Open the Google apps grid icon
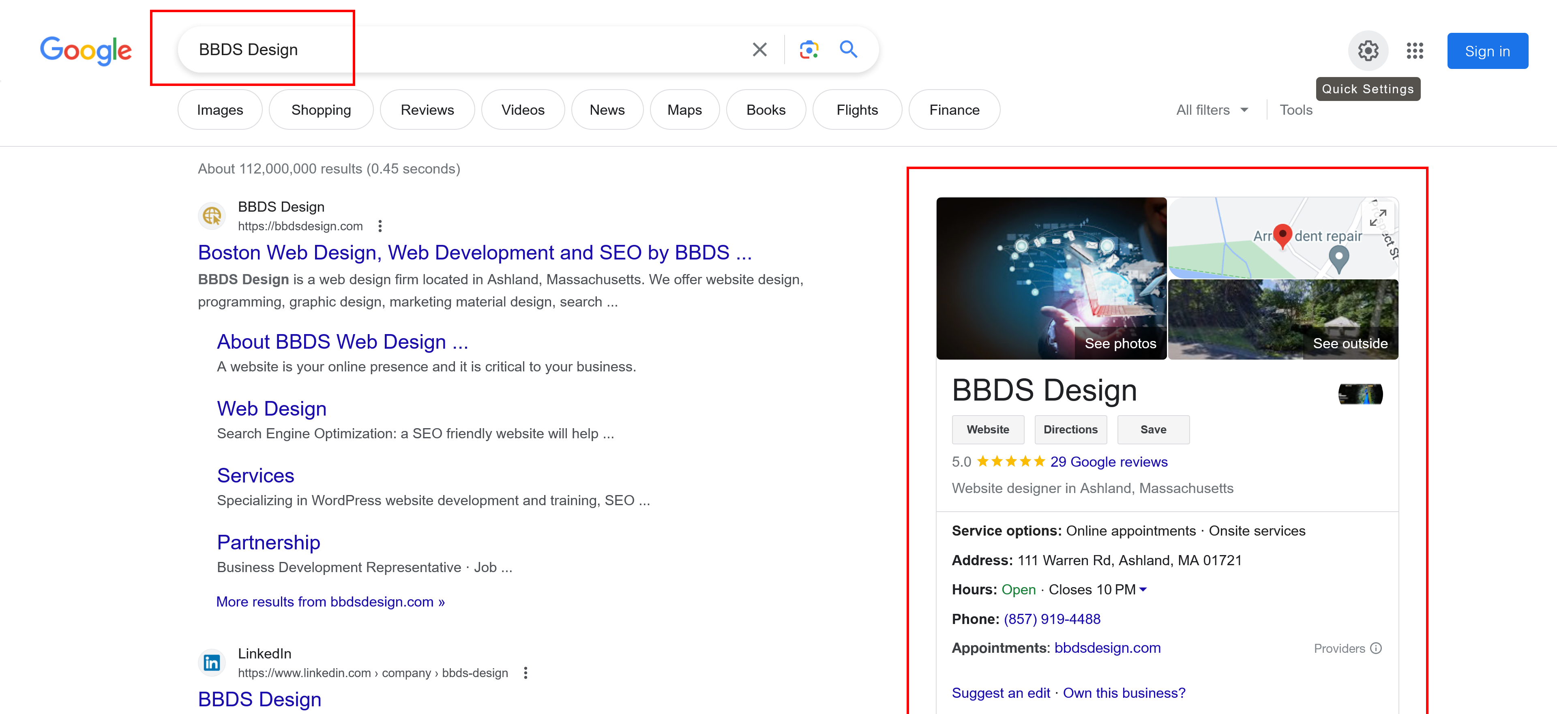Viewport: 1557px width, 714px height. pos(1414,51)
